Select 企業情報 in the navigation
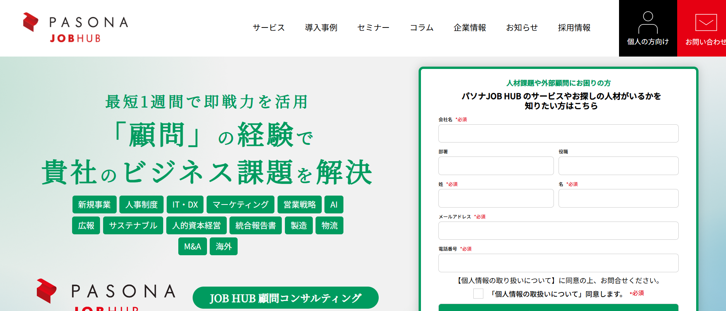 (470, 28)
